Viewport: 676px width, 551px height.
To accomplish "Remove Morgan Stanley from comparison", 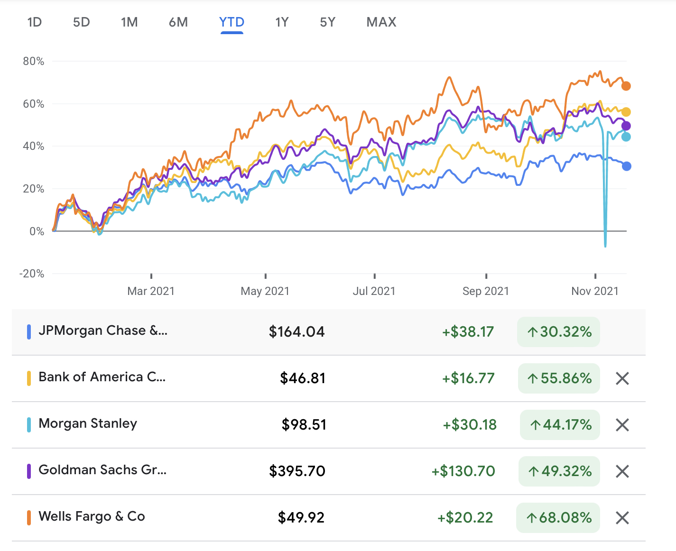I will pyautogui.click(x=622, y=425).
